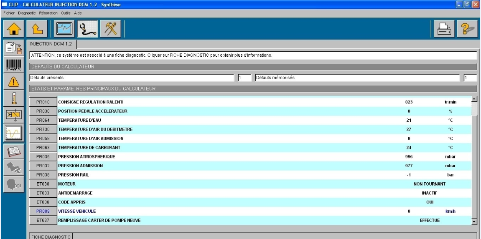The height and width of the screenshot is (239, 481).
Task: Click the up-arrow back icon
Action: (x=36, y=29)
